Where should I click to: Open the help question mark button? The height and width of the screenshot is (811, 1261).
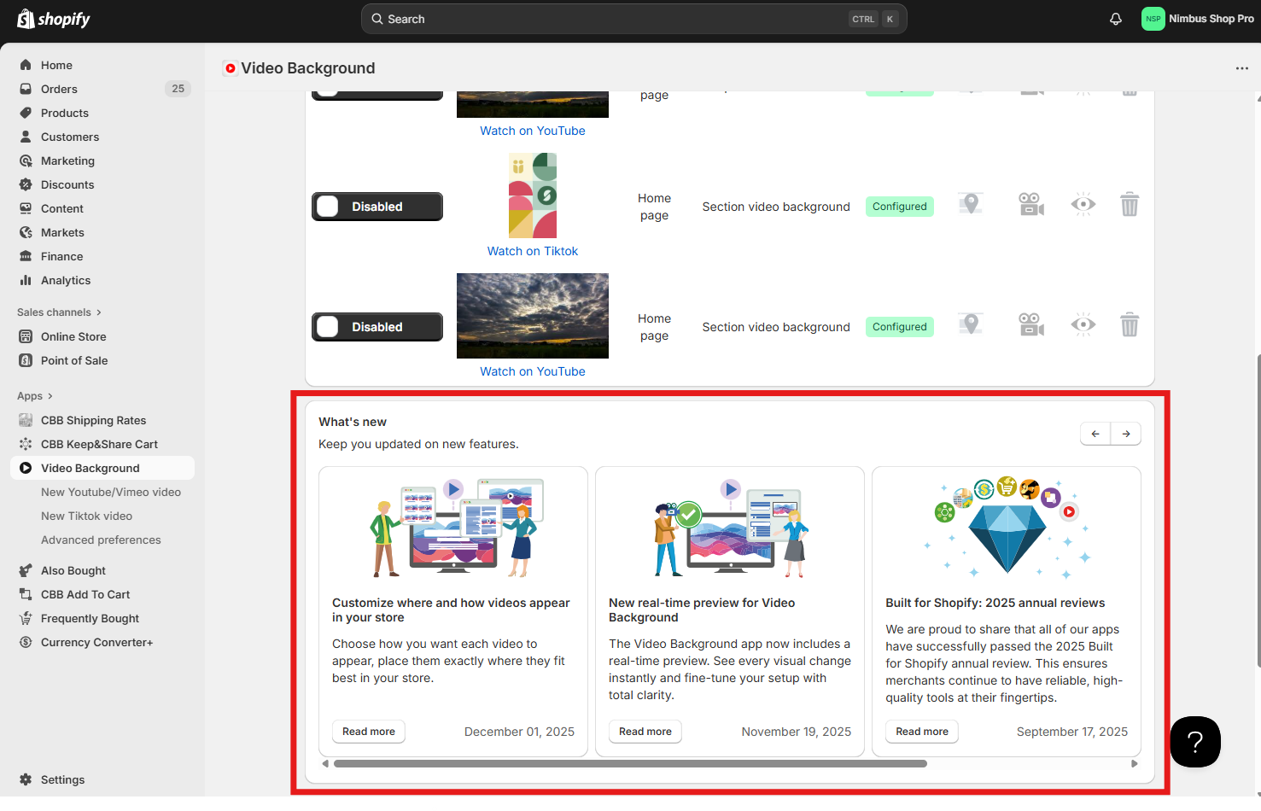(1195, 742)
